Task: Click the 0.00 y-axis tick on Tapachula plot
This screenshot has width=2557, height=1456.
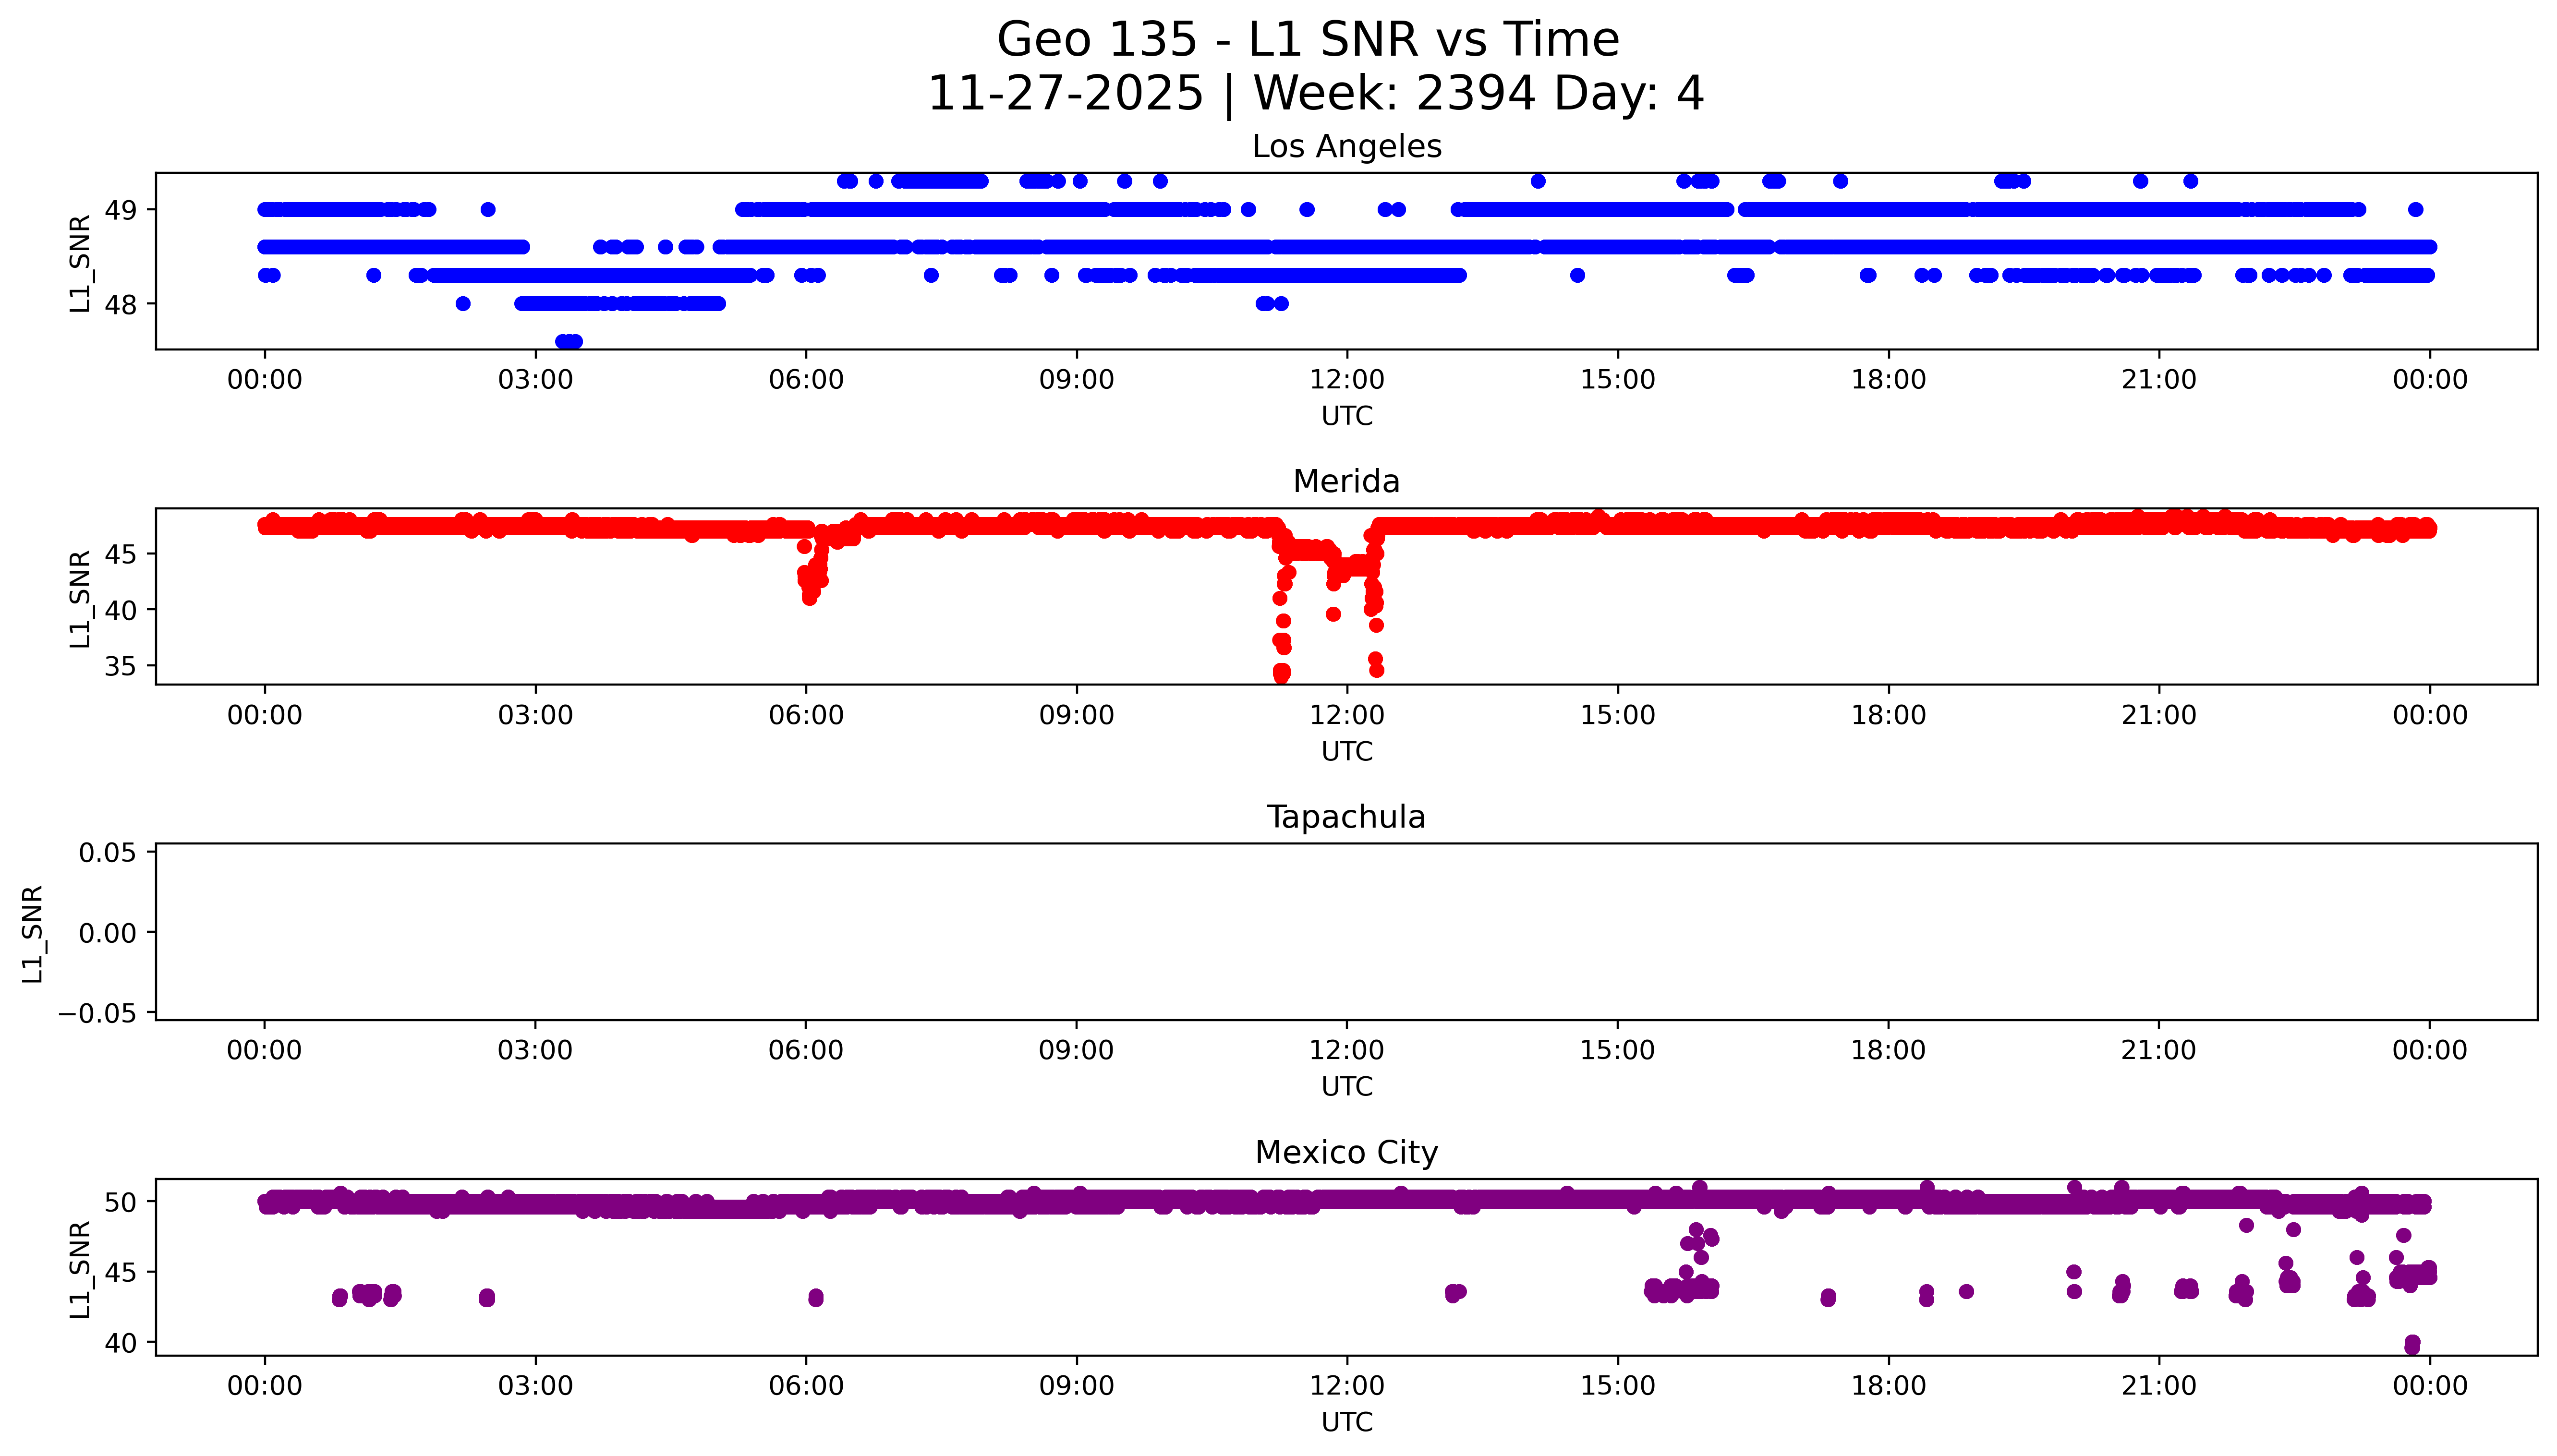Action: coord(108,933)
